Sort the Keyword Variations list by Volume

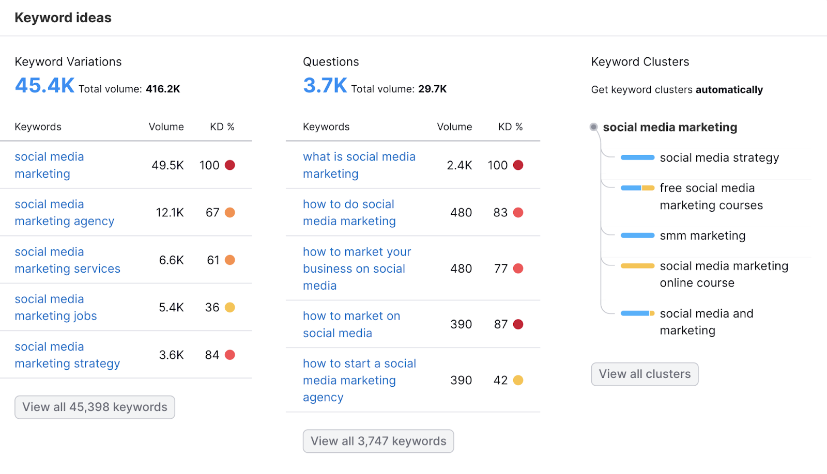pos(166,127)
